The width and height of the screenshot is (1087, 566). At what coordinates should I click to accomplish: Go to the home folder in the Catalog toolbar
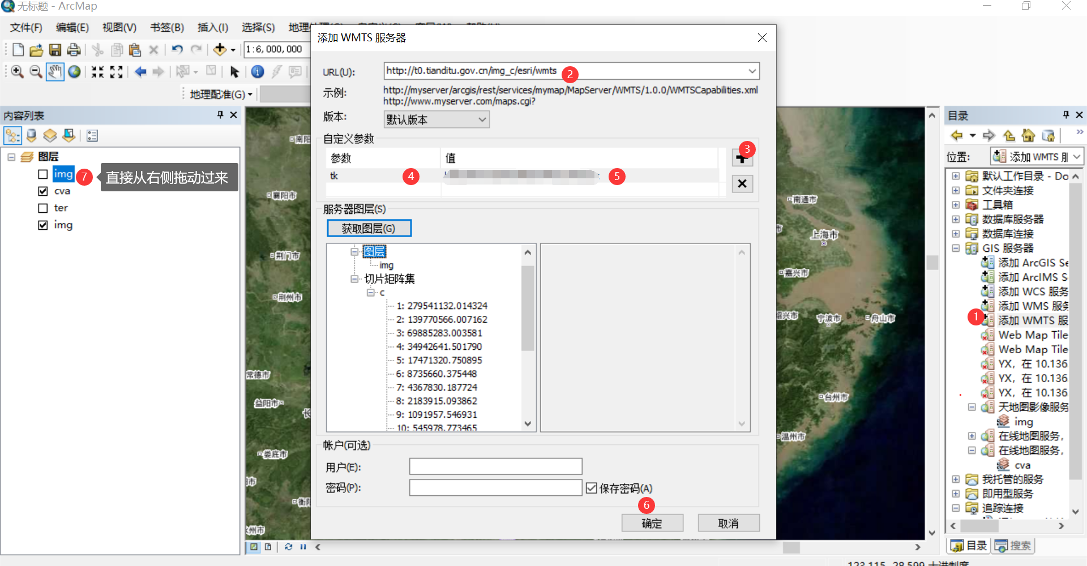(x=1028, y=136)
